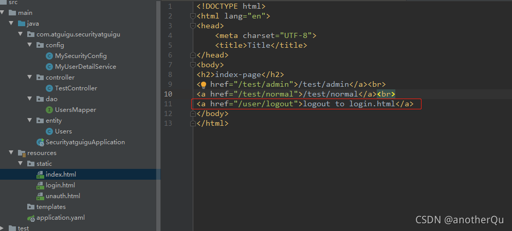512x231 pixels.
Task: Collapse the controller package arrow
Action: [x=30, y=78]
